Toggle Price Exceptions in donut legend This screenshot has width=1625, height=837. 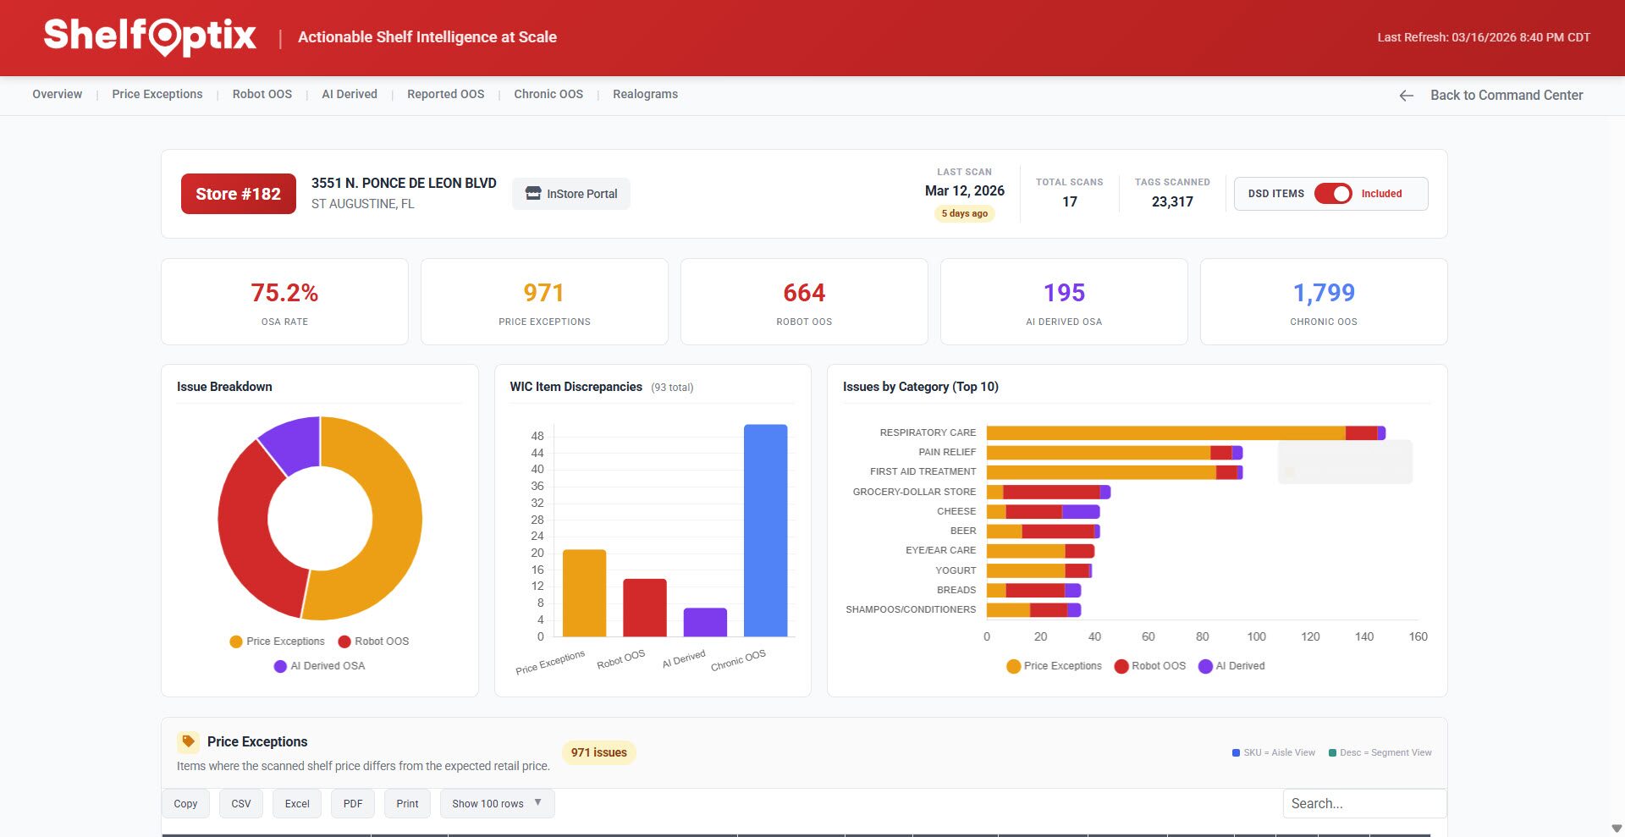pos(277,642)
